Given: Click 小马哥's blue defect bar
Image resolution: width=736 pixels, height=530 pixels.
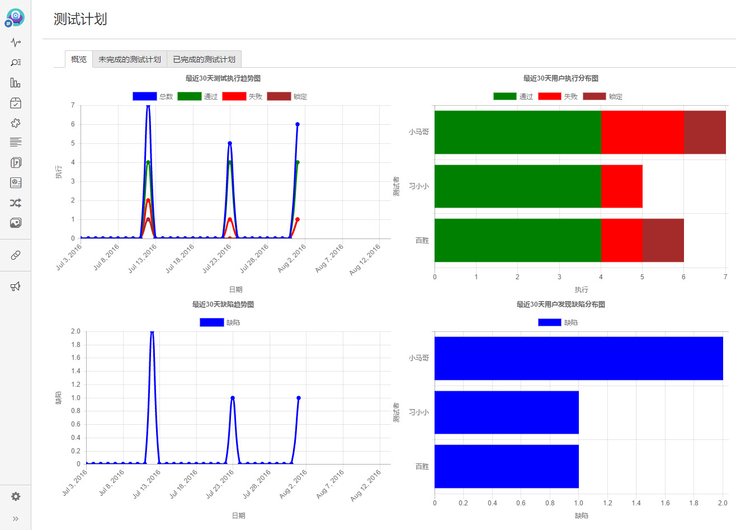Looking at the screenshot, I should (x=579, y=358).
